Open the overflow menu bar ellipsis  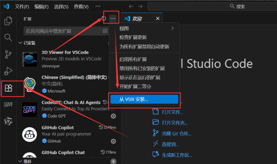point(98,7)
